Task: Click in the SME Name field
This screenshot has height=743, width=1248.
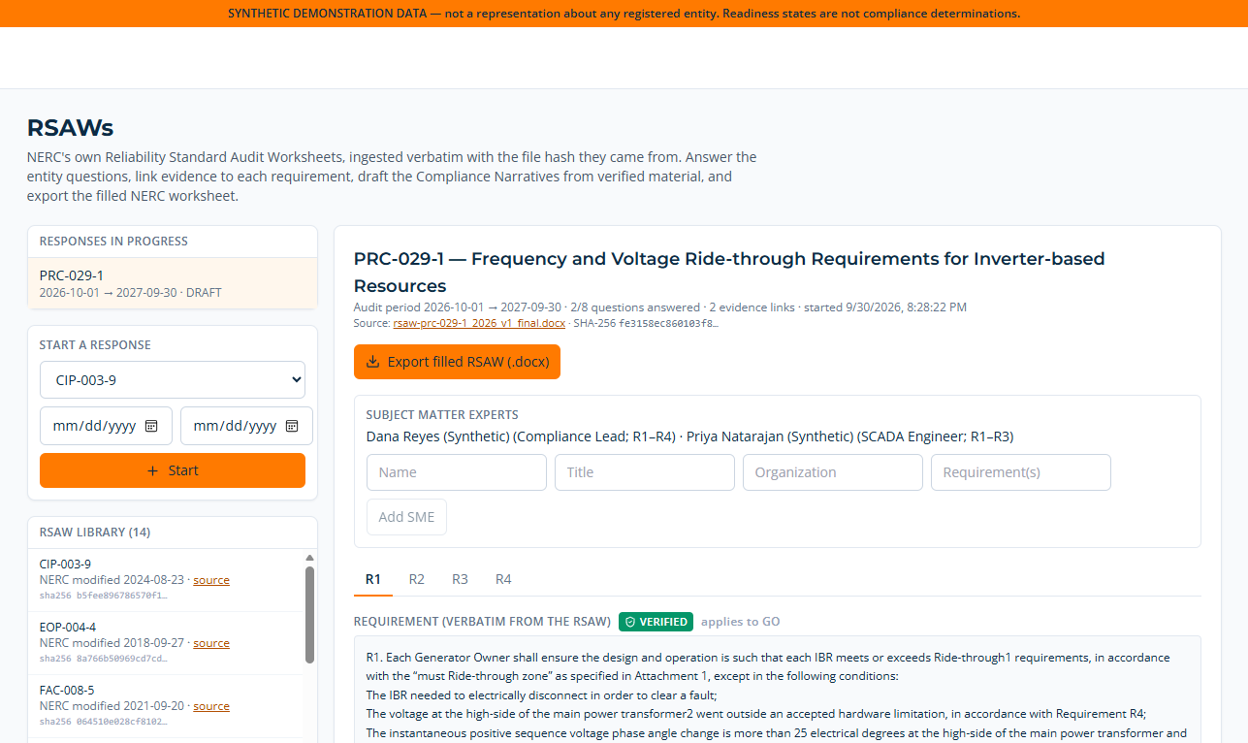Action: [457, 472]
